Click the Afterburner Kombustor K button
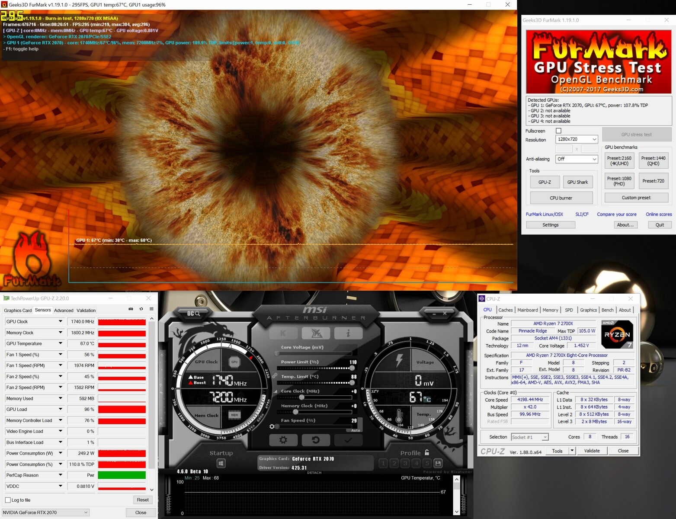Image resolution: width=676 pixels, height=519 pixels. [283, 333]
